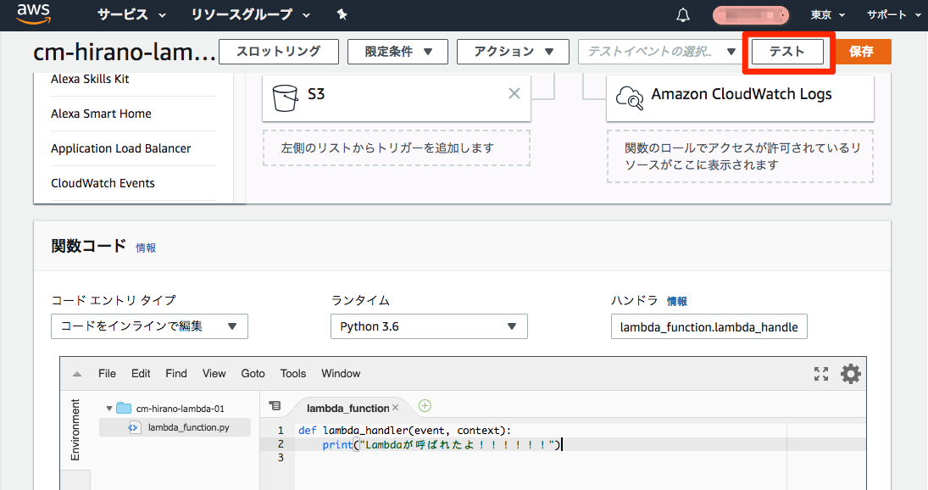Click the テスト button
The width and height of the screenshot is (928, 490).
[787, 52]
